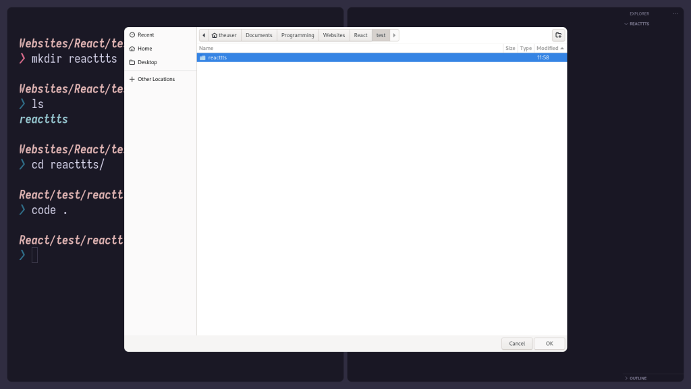This screenshot has height=389, width=691.
Task: Navigate to theuser home in path bar
Action: pos(224,35)
